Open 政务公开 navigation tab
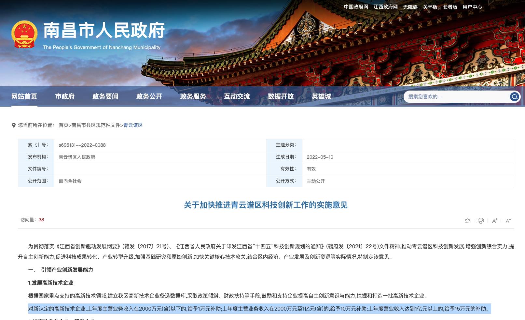 (149, 96)
